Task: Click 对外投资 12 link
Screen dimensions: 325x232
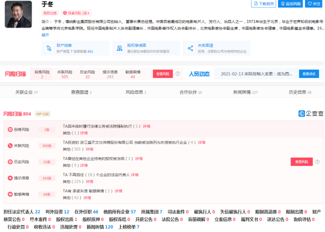Action: coord(57,211)
